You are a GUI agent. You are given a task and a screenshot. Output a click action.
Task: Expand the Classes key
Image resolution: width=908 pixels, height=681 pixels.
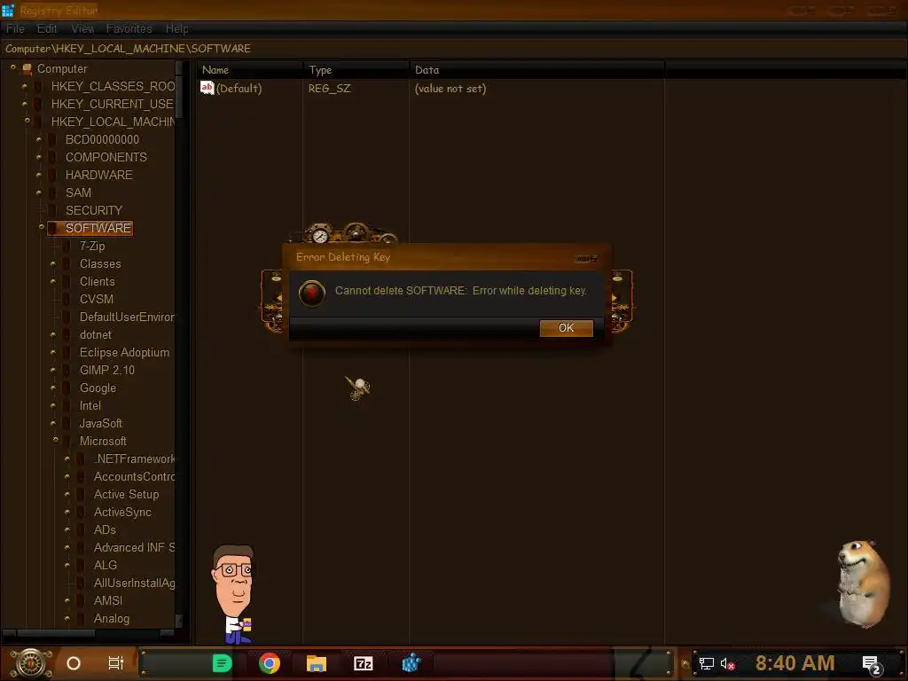click(x=52, y=263)
